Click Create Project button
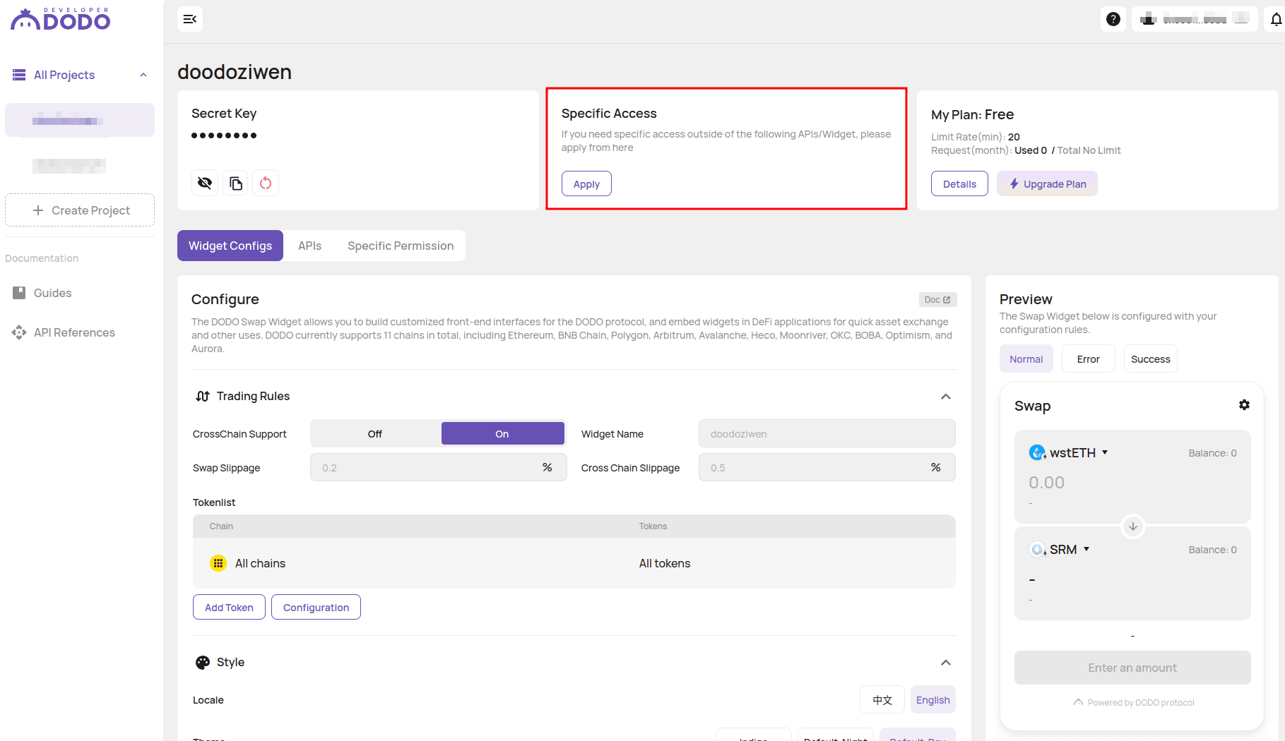 pyautogui.click(x=80, y=210)
